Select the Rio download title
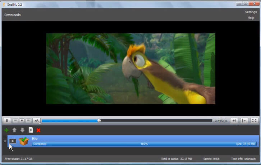This screenshot has width=261, height=165. click(35, 139)
